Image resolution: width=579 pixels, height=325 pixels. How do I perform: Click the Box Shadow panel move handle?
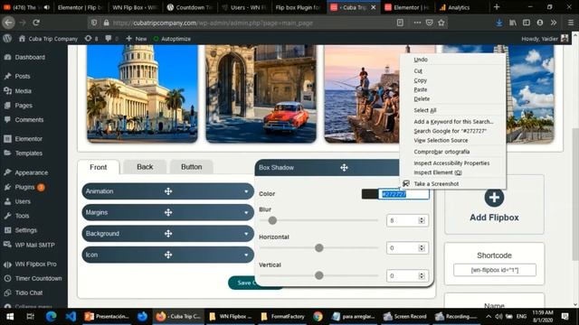344,168
